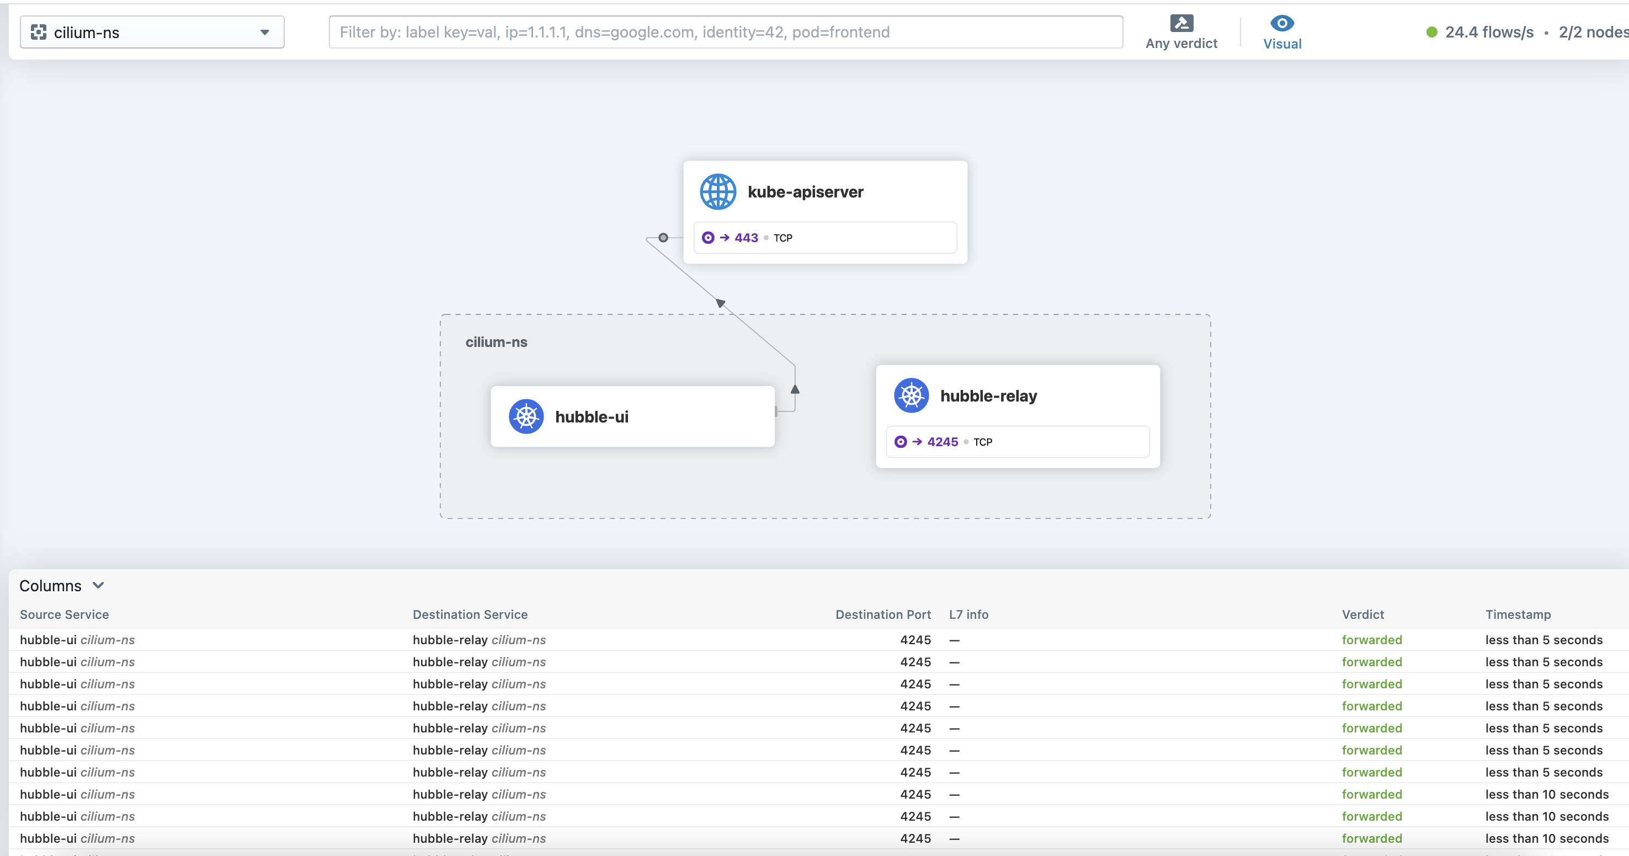The height and width of the screenshot is (856, 1629).
Task: Click the Timestamp column header
Action: 1518,614
